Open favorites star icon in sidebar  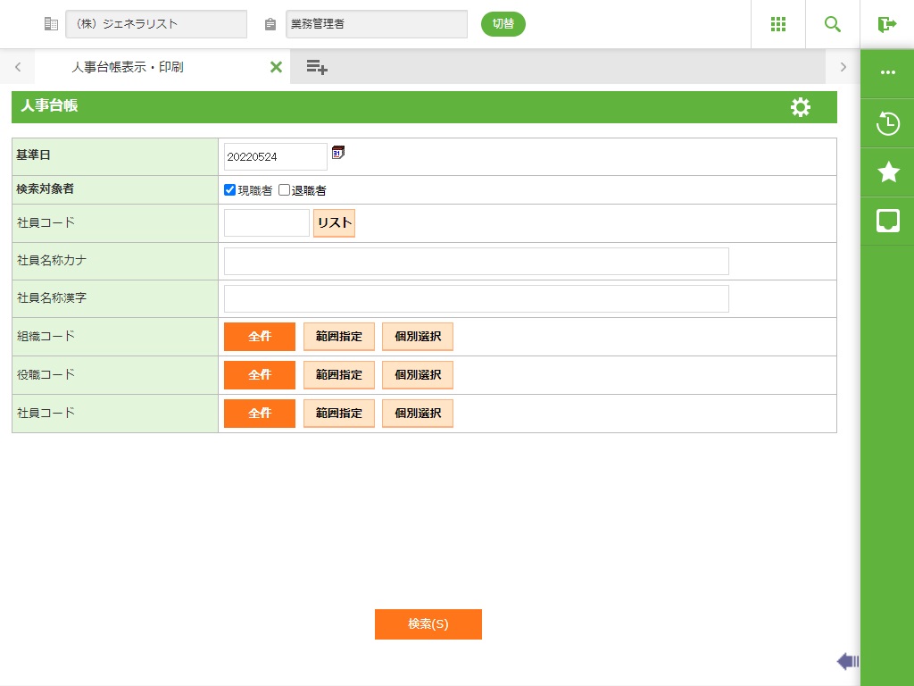888,172
